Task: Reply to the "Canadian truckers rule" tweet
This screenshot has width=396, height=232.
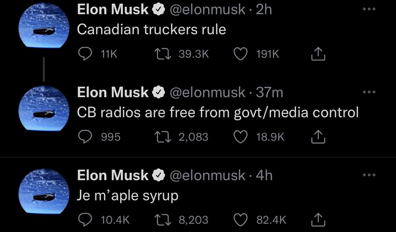Action: [84, 54]
